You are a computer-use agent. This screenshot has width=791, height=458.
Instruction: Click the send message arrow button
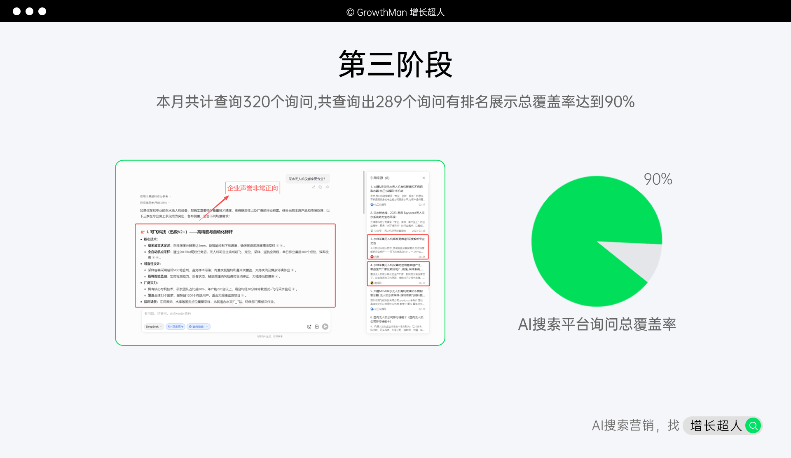click(325, 326)
